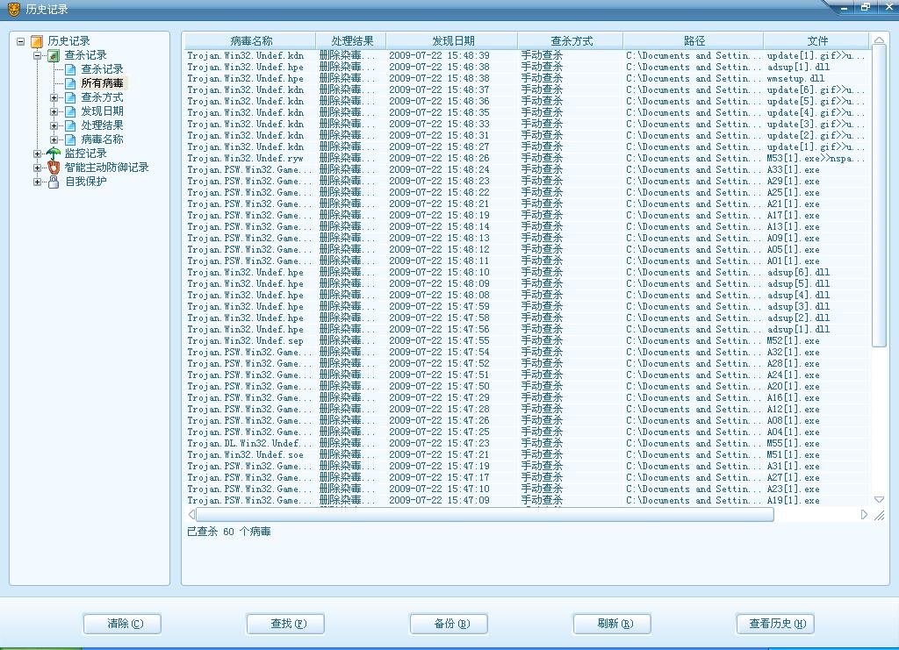Image resolution: width=899 pixels, height=650 pixels.
Task: Click the page icon beside 查杀方式
Action: (70, 97)
